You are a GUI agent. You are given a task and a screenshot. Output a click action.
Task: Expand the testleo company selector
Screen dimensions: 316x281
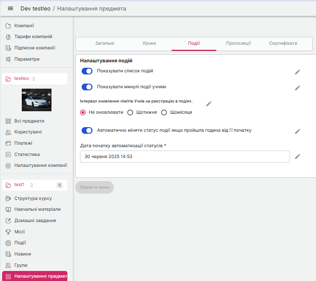34,79
